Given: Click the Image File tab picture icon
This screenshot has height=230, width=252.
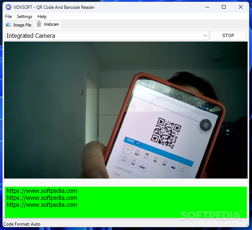Looking at the screenshot, I should (x=8, y=25).
